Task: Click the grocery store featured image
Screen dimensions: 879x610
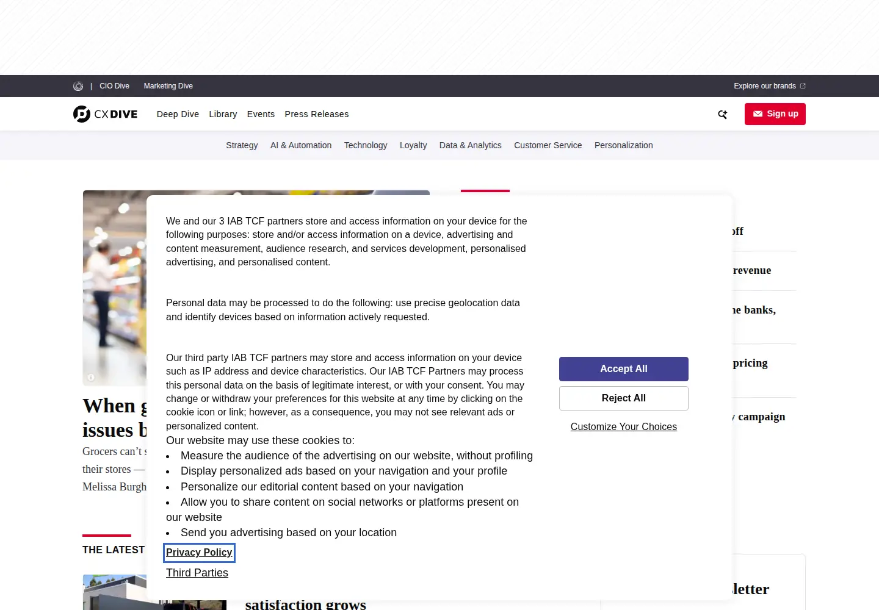Action: (x=115, y=288)
